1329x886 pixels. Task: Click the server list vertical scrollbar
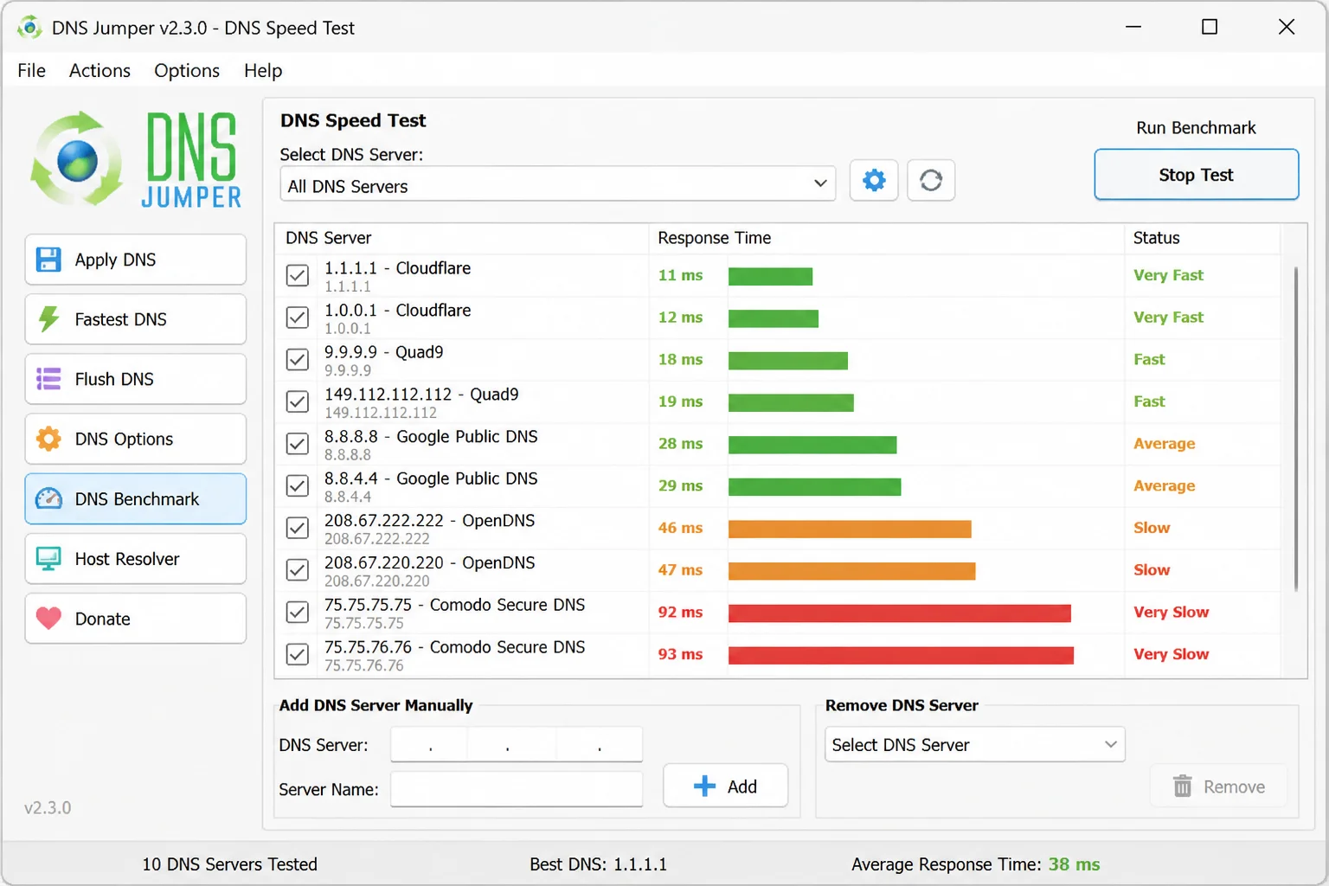1295,428
